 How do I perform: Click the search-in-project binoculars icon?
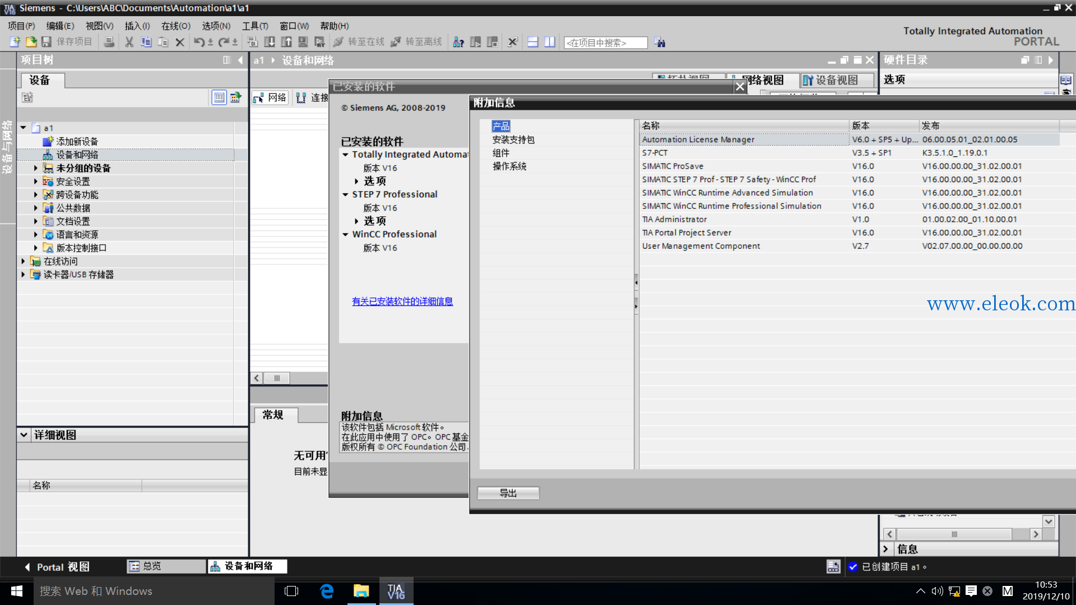coord(660,43)
